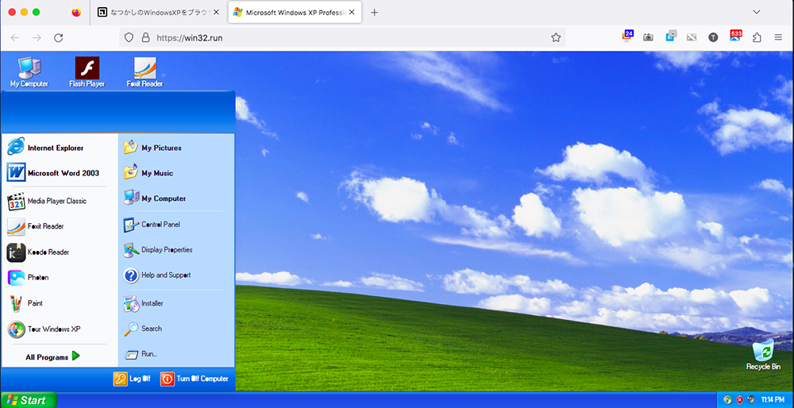The image size is (794, 408).
Task: Open Microsoft Word 2003 entry
Action: click(x=60, y=172)
